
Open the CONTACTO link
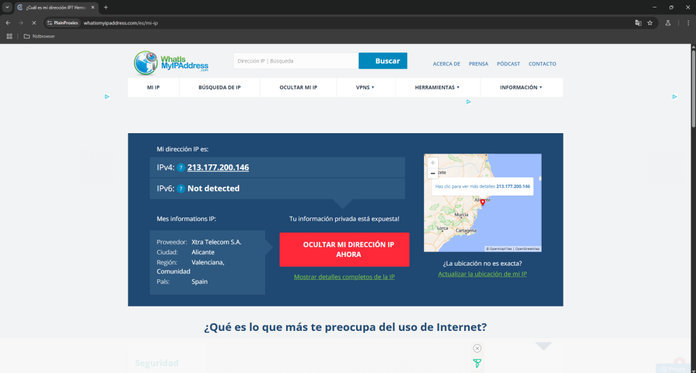pos(542,64)
